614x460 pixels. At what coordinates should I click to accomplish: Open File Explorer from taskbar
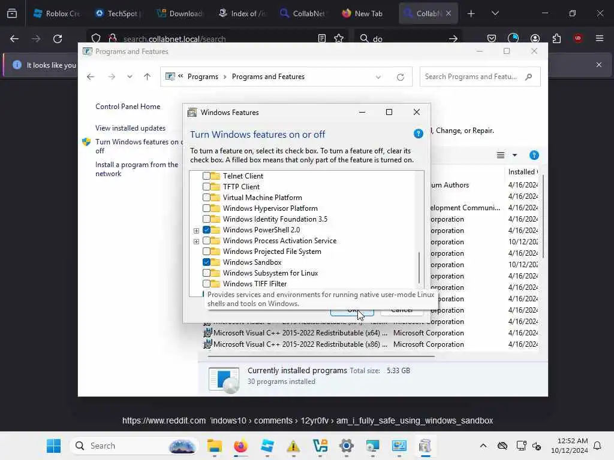[215, 446]
